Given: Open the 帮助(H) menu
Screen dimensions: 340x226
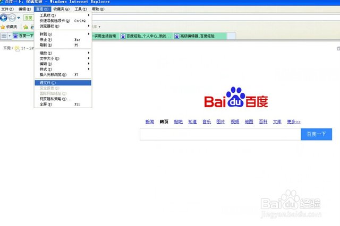Looking at the screenshot, I should (x=98, y=9).
